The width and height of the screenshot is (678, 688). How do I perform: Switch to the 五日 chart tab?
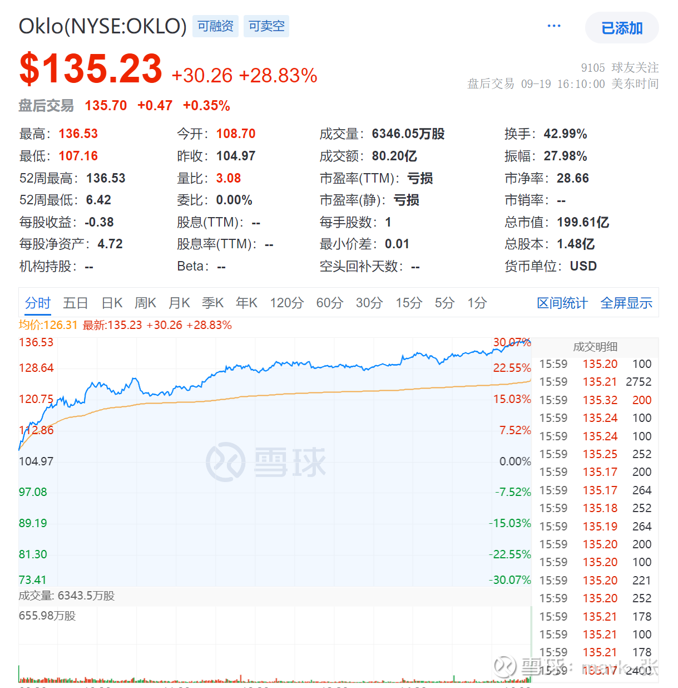coord(76,303)
